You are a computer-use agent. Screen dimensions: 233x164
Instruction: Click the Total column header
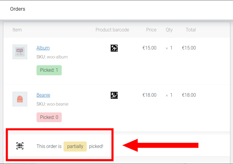(x=191, y=30)
